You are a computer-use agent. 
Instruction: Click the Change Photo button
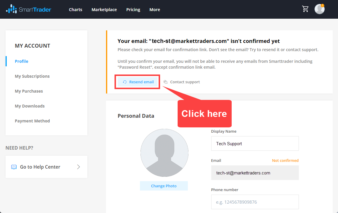pyautogui.click(x=164, y=186)
